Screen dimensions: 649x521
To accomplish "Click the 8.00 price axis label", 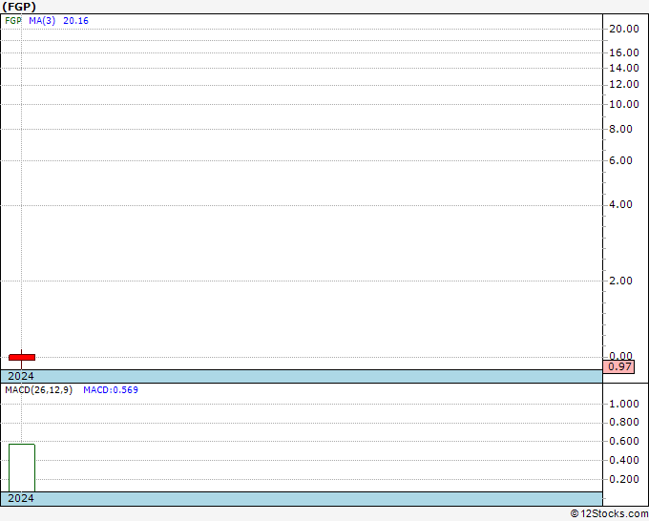I will (621, 129).
